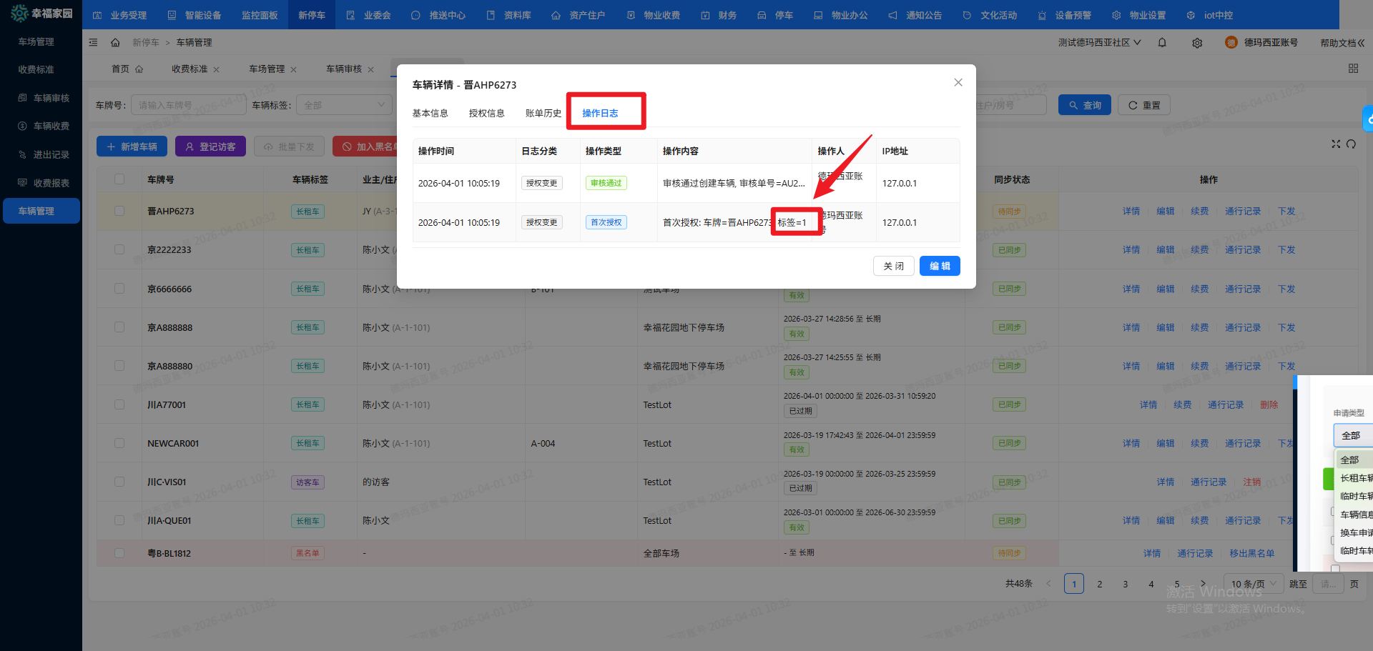Open settings gear icon in header
The height and width of the screenshot is (651, 1373).
tap(1197, 43)
